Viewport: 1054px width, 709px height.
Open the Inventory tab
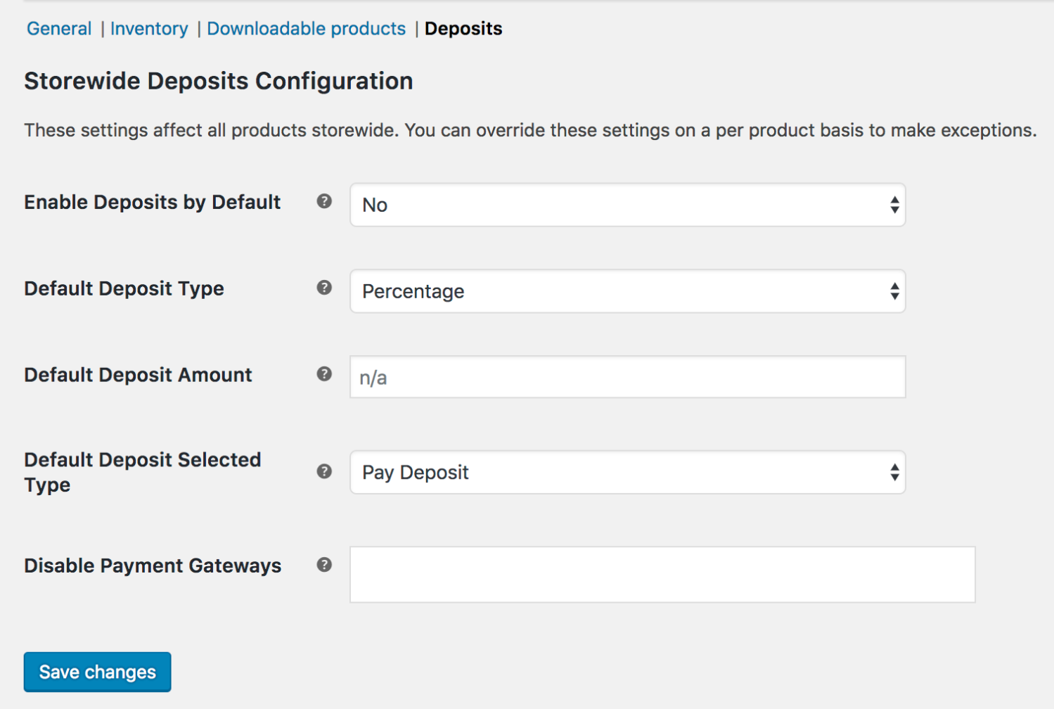(x=149, y=28)
